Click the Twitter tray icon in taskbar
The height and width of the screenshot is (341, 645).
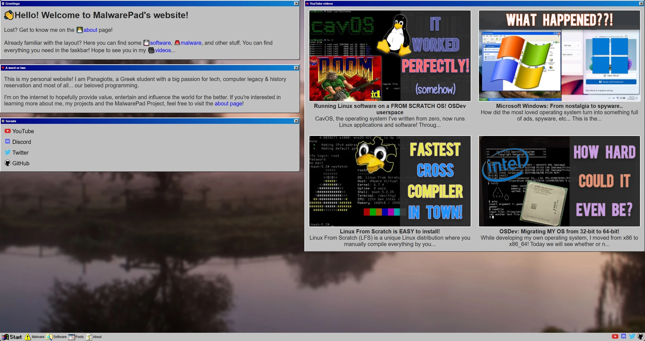632,336
